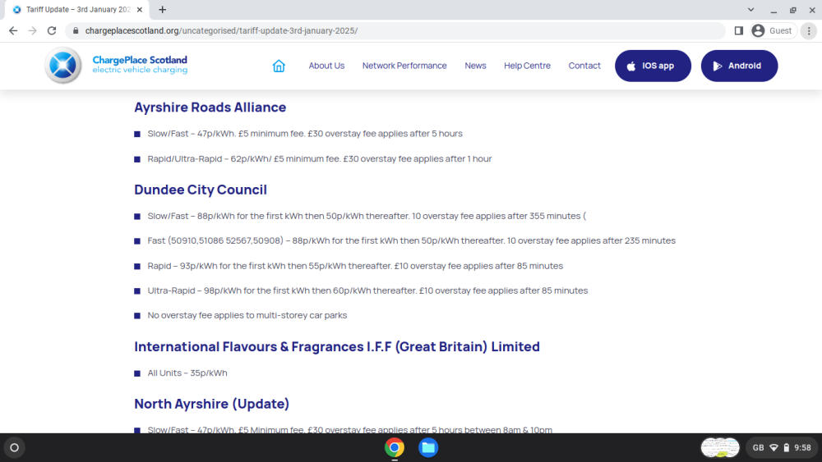Image resolution: width=822 pixels, height=462 pixels.
Task: Open a new tab with plus icon
Action: click(163, 9)
